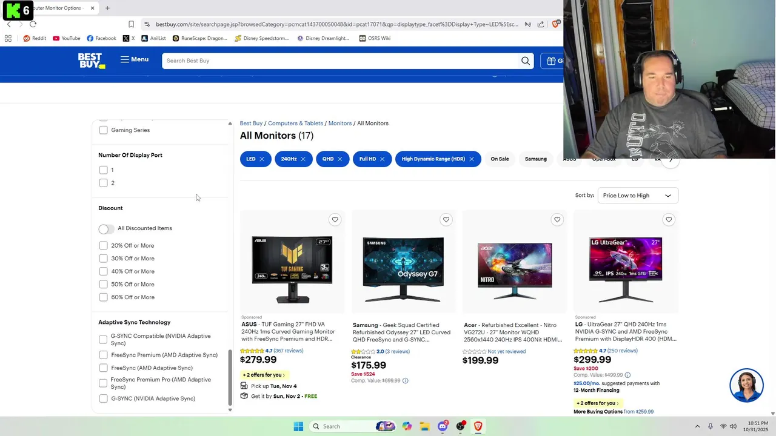Save the ASUS TUF Gaming monitor with heart icon
776x436 pixels.
tap(335, 220)
